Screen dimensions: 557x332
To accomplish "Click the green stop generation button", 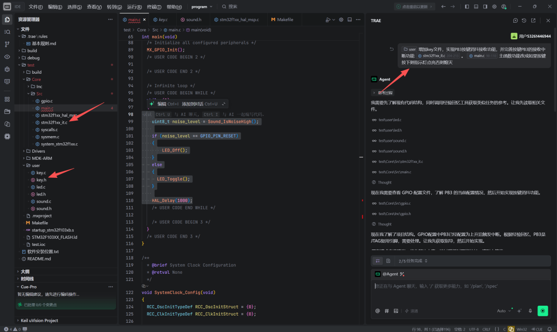I will [543, 311].
